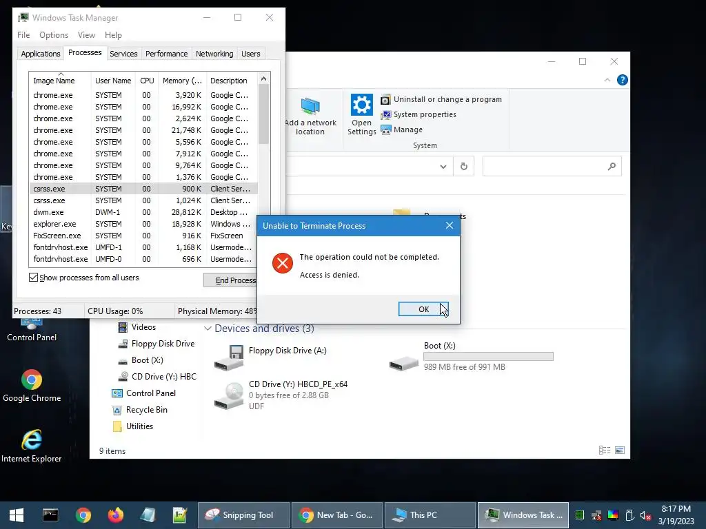706x529 pixels.
Task: Launch Firefox from the taskbar
Action: point(116,515)
